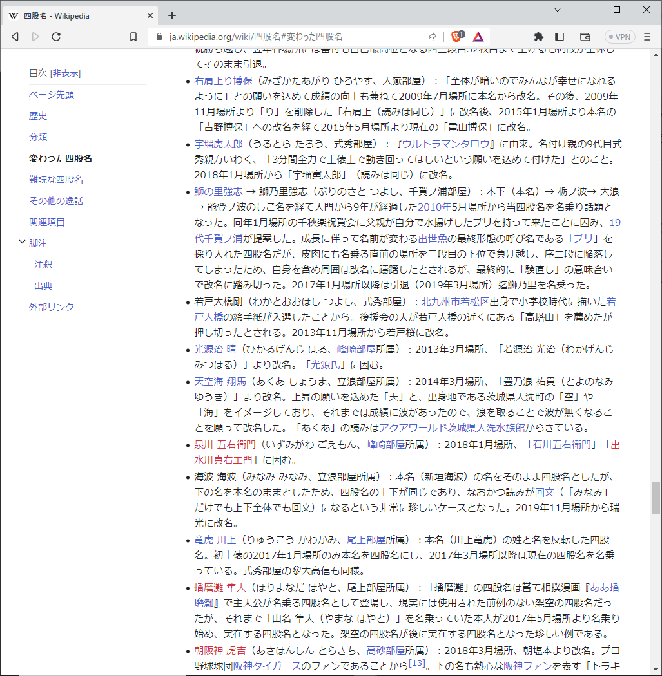Screen dimensions: 662x676
Task: Bookmark this page with the flag icon
Action: click(133, 37)
